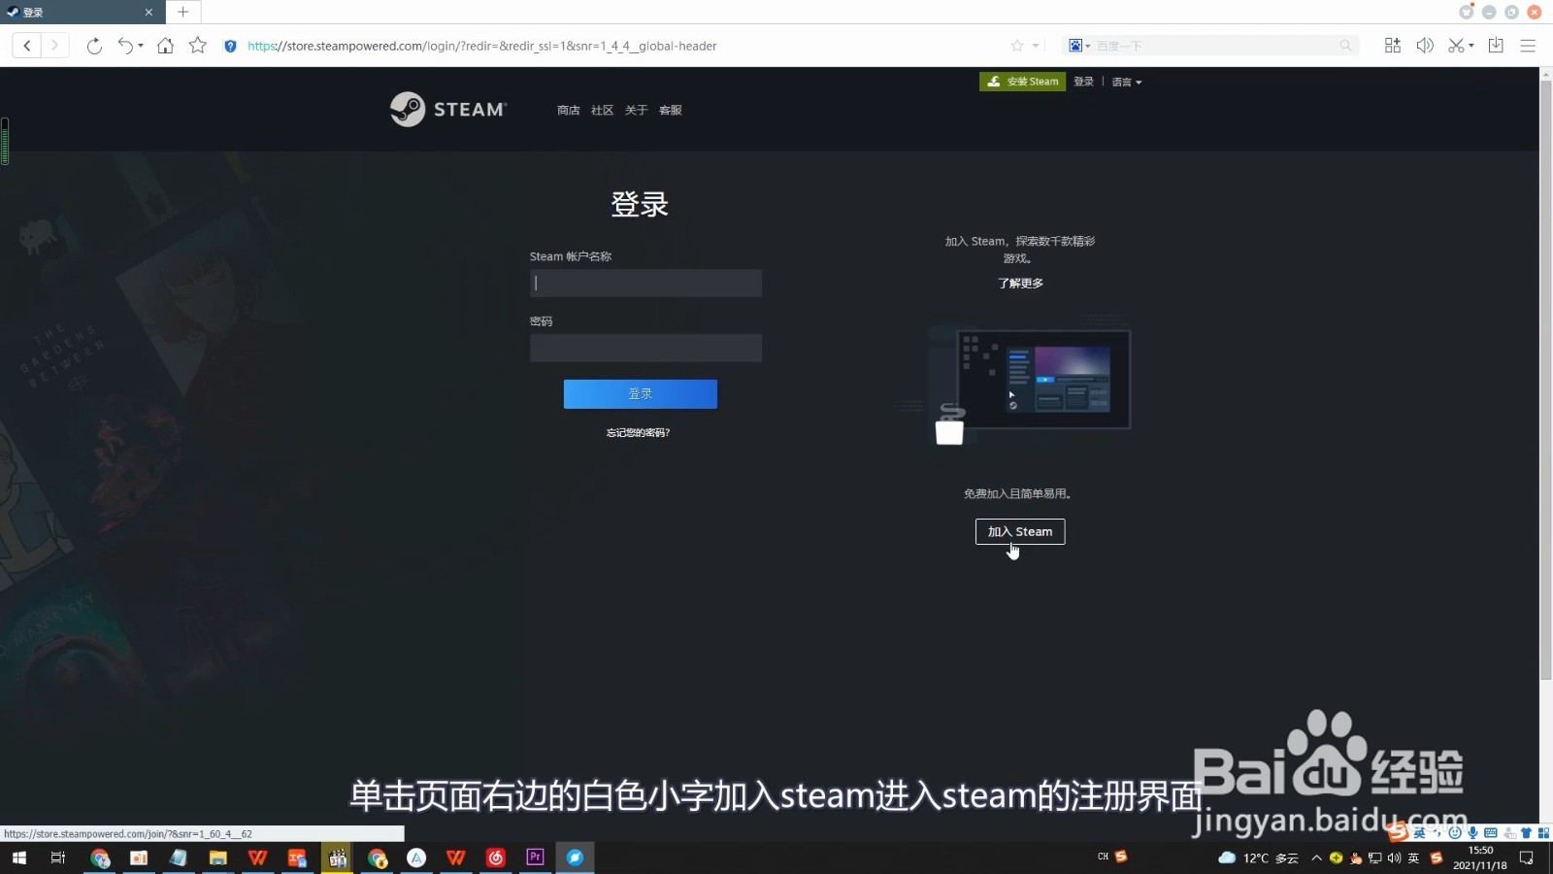Click inside the Steam account name field
1553x874 pixels.
click(644, 283)
